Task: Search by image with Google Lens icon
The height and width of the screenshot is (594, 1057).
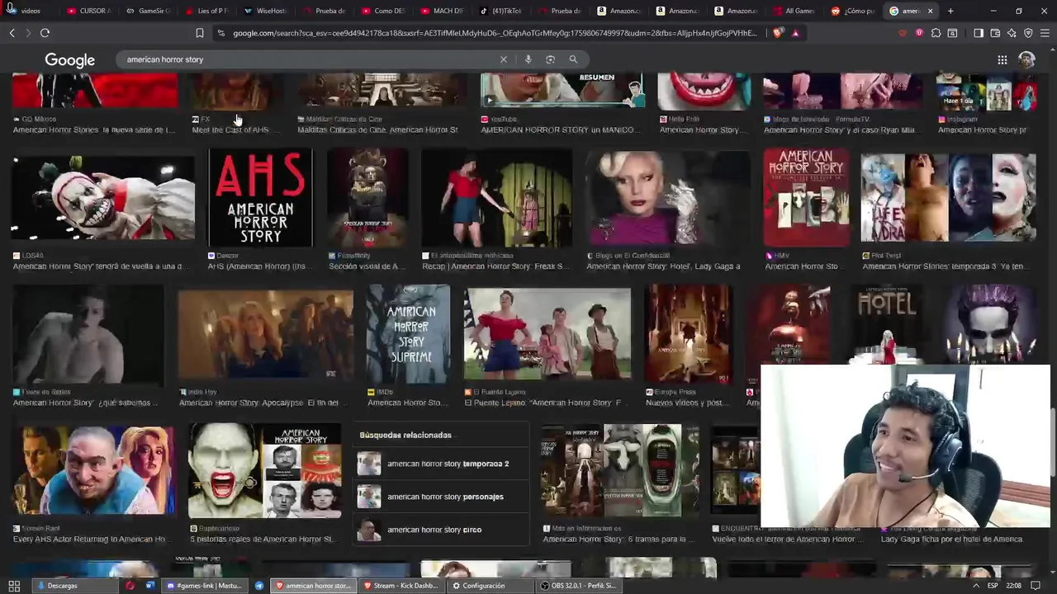Action: point(550,59)
